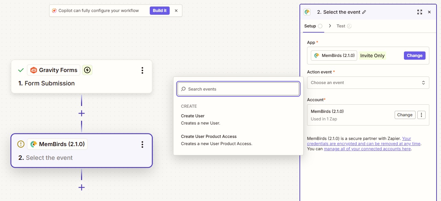This screenshot has width=441, height=201.
Task: Switch to the Test tab
Action: [x=344, y=26]
